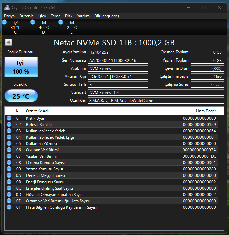Click status orb for Kullanılabilecek Yedek Eşiği row
This screenshot has width=229, height=235.
(x=9, y=137)
